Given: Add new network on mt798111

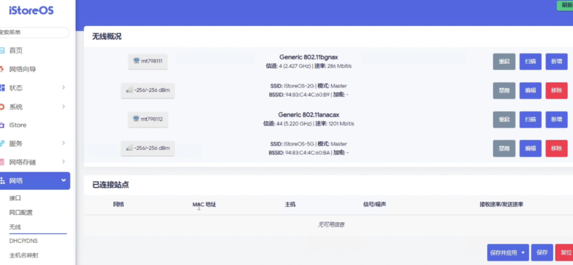Looking at the screenshot, I should pyautogui.click(x=557, y=61).
